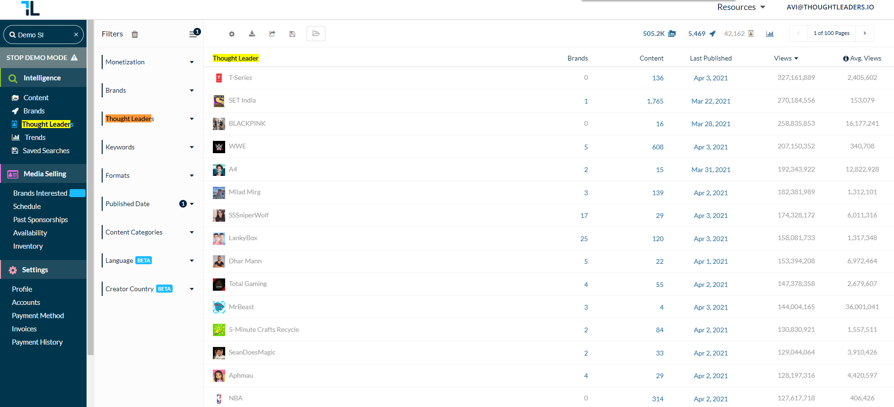Click the Stop Demo Mode button
894x407 pixels.
(x=43, y=58)
